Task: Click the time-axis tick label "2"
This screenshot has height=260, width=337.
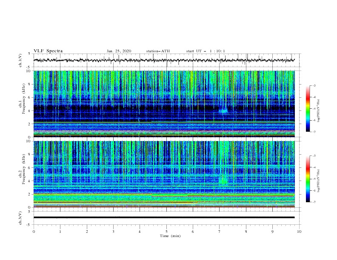Action: pyautogui.click(x=87, y=232)
